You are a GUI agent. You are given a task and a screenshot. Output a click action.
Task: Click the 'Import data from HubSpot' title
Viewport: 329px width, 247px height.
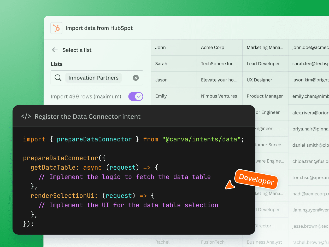99,28
